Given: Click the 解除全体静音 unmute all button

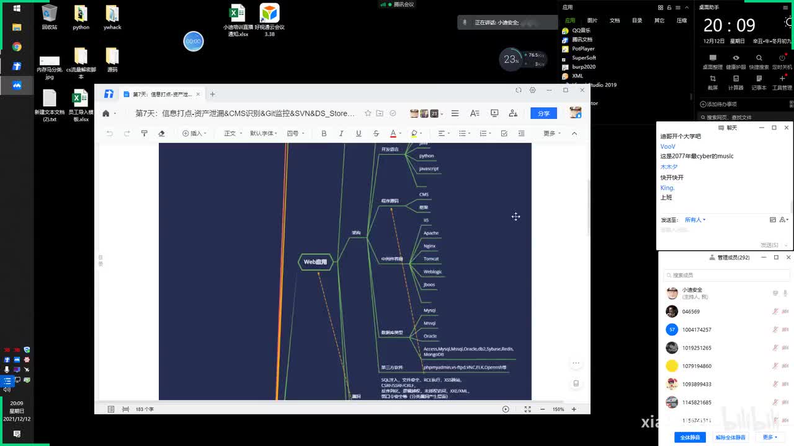Looking at the screenshot, I should 731,437.
